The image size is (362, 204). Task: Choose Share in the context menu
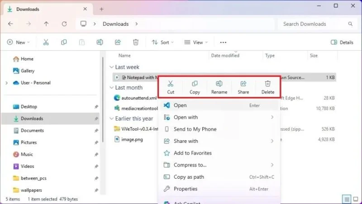click(243, 87)
